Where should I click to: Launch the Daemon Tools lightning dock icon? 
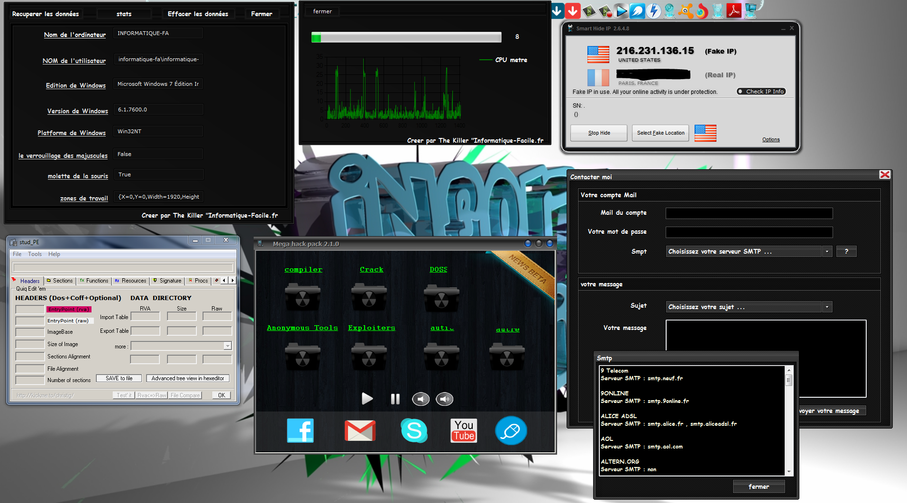[x=654, y=10]
